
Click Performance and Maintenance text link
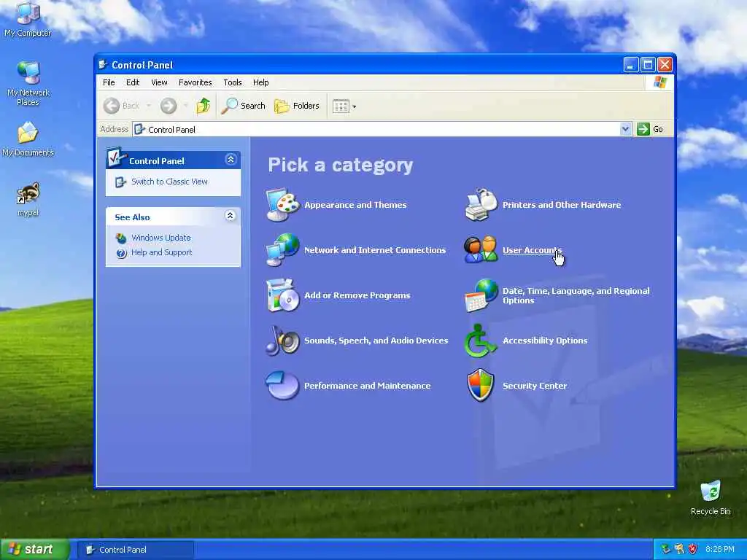coord(368,386)
